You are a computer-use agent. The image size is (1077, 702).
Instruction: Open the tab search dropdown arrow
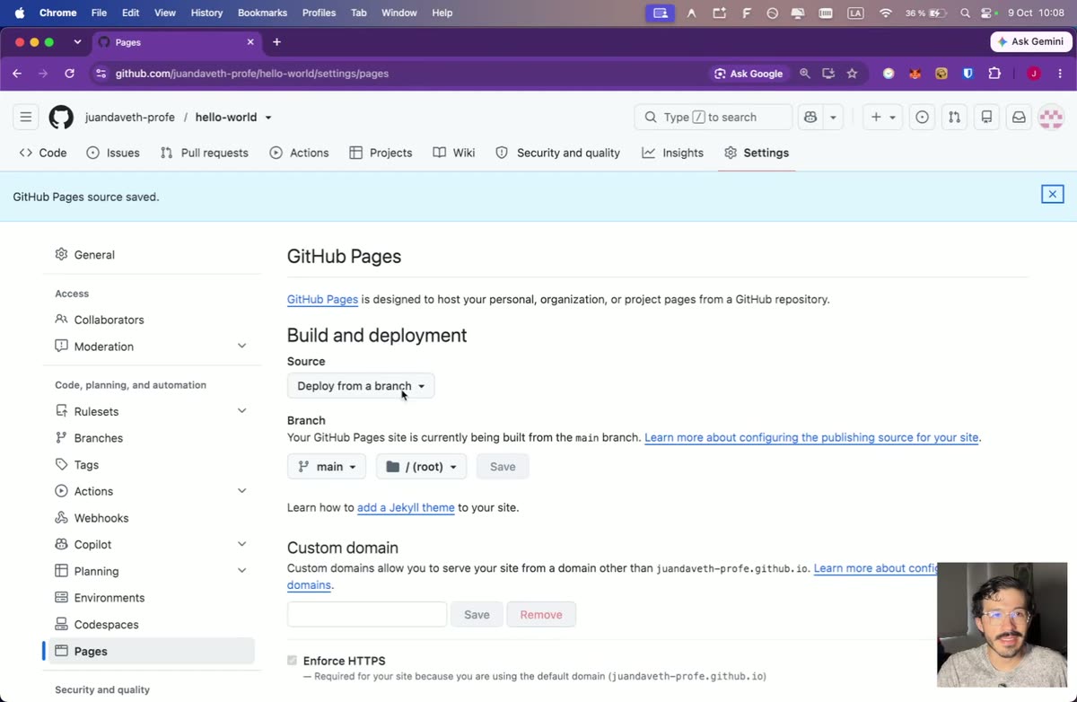click(x=77, y=42)
